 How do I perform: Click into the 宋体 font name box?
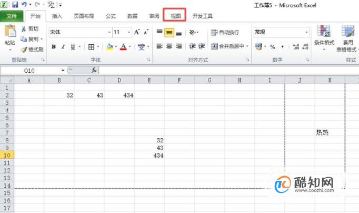pyautogui.click(x=78, y=32)
